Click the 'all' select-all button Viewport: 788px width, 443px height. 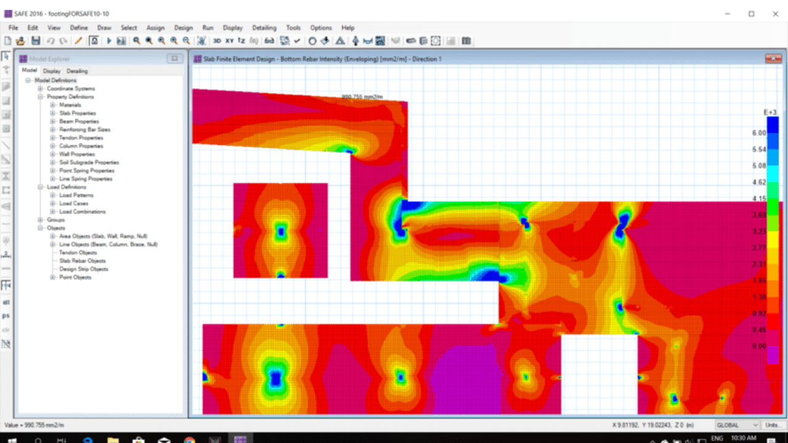pos(6,302)
